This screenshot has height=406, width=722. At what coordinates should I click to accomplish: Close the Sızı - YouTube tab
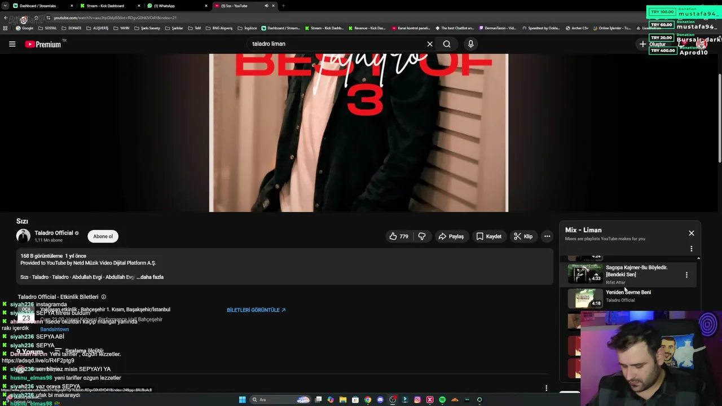pos(274,6)
